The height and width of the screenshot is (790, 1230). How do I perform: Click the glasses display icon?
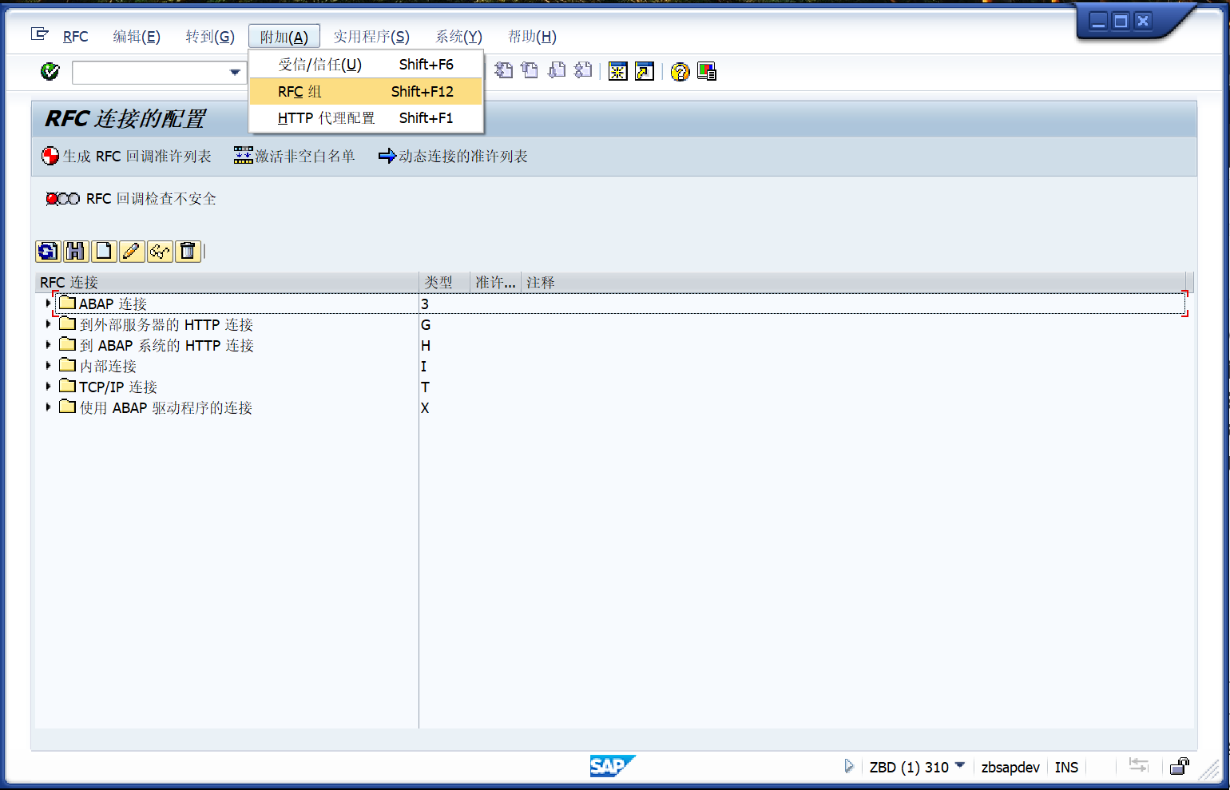(x=160, y=252)
